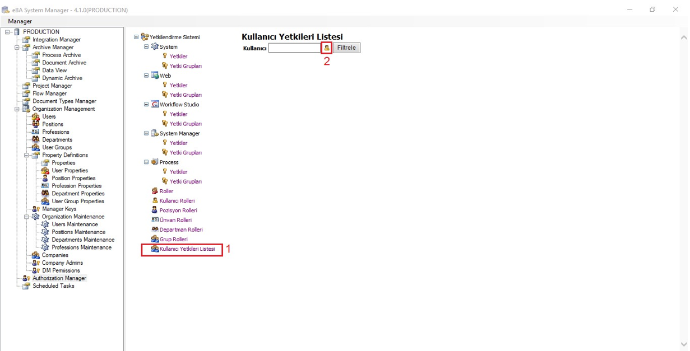Open Yetki Grupları under Workflow Studio
690x351 pixels.
click(186, 124)
